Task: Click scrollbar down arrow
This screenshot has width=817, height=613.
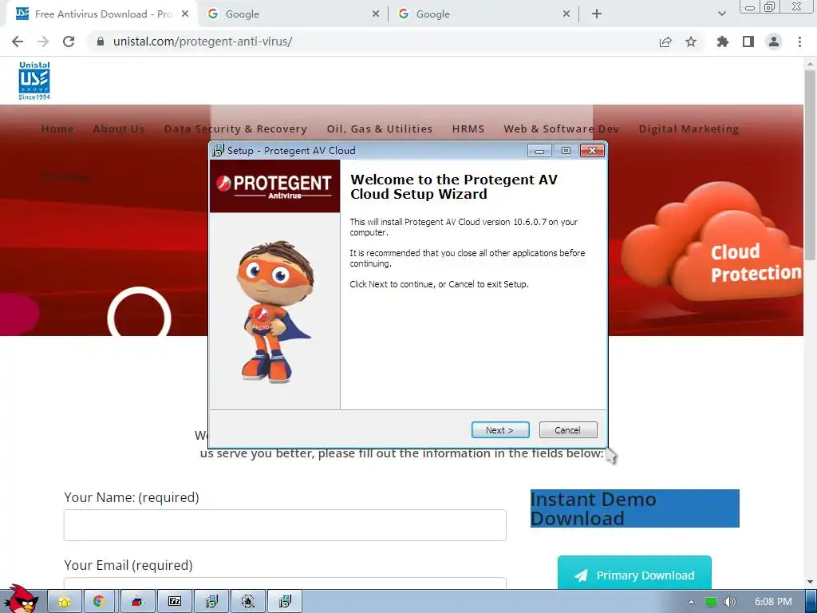Action: tap(811, 582)
